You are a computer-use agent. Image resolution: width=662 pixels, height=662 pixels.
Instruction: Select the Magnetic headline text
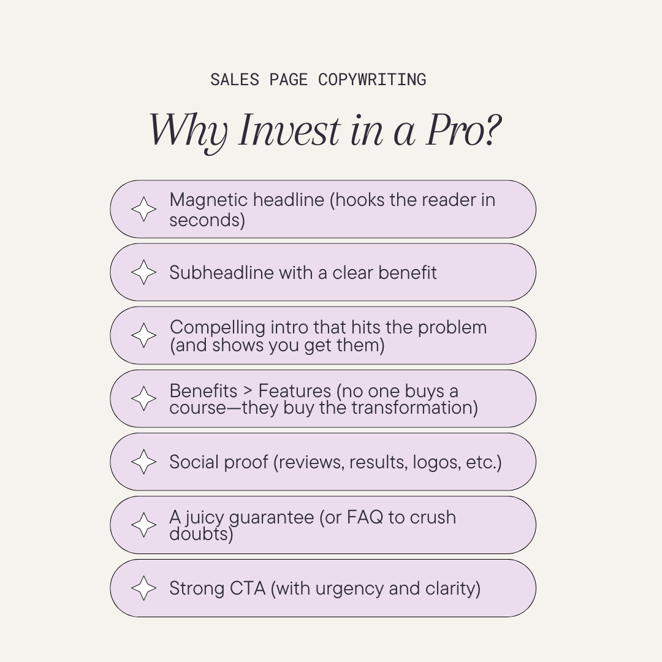(332, 210)
